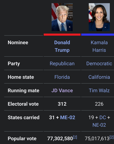This screenshot has height=144, width=114.
Task: Select the 312 electoral vote cell
Action: 62,104
